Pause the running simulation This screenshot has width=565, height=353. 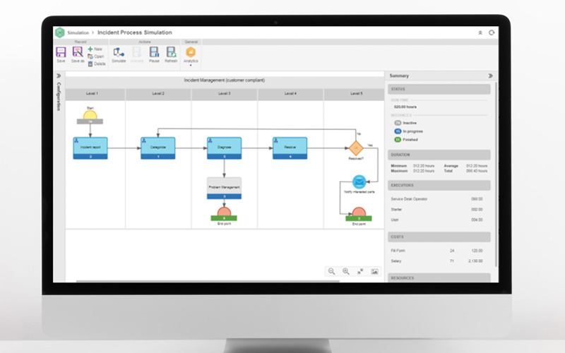(154, 53)
